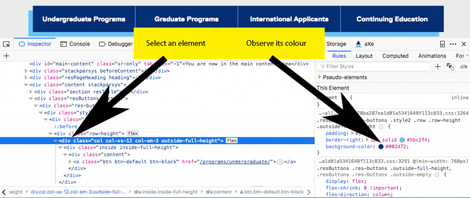The width and height of the screenshot is (470, 198).
Task: Switch to the Console tab
Action: coord(75,44)
